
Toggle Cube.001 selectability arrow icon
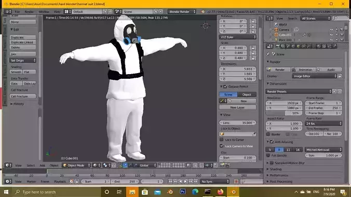[x=336, y=35]
